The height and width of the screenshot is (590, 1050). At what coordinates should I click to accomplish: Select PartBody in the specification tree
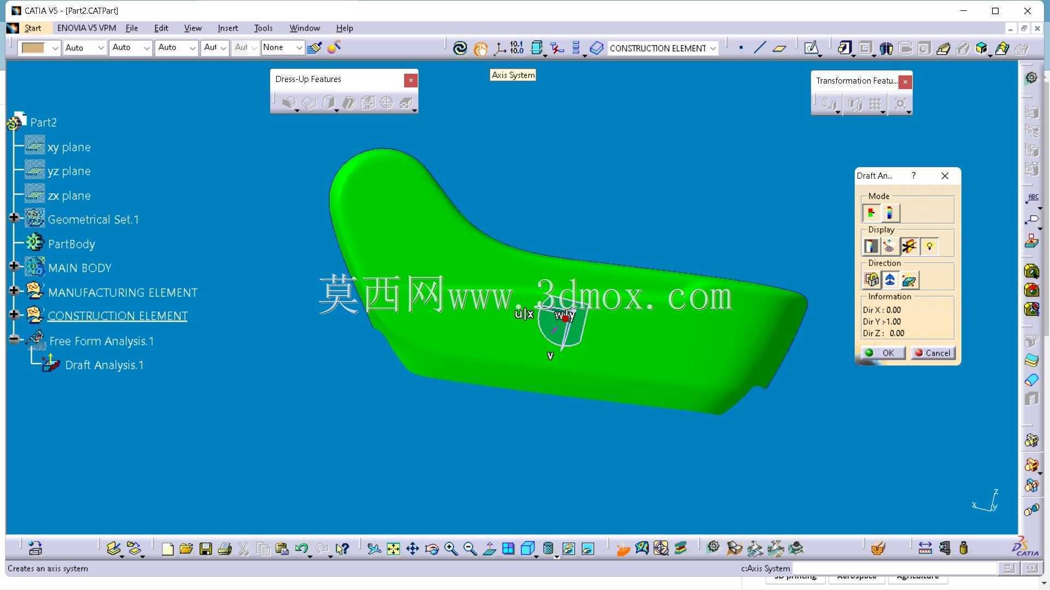(71, 244)
